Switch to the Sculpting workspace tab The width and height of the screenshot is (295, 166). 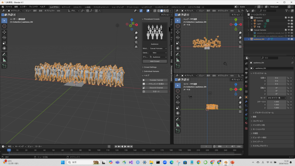click(77, 7)
